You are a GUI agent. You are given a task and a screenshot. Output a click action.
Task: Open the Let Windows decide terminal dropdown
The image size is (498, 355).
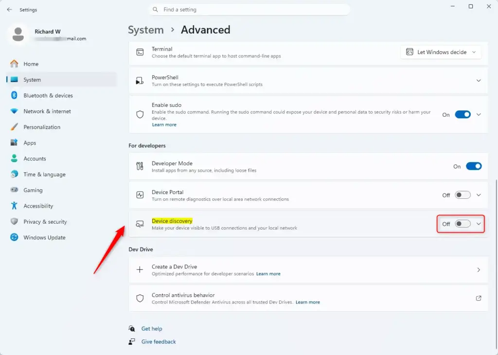tap(441, 52)
